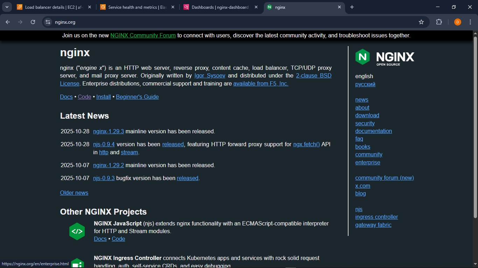The width and height of the screenshot is (478, 268).
Task: Expand Older news entries
Action: coord(74,193)
